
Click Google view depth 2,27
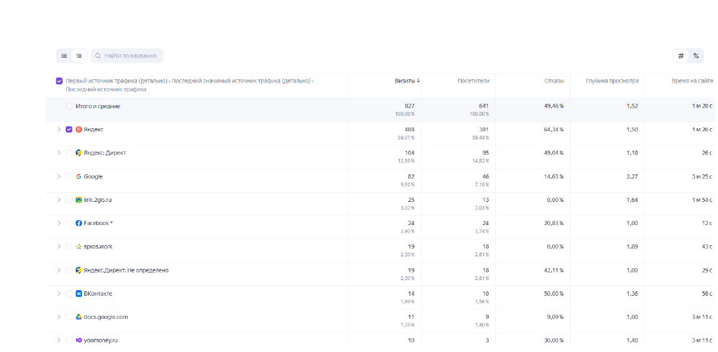(632, 177)
